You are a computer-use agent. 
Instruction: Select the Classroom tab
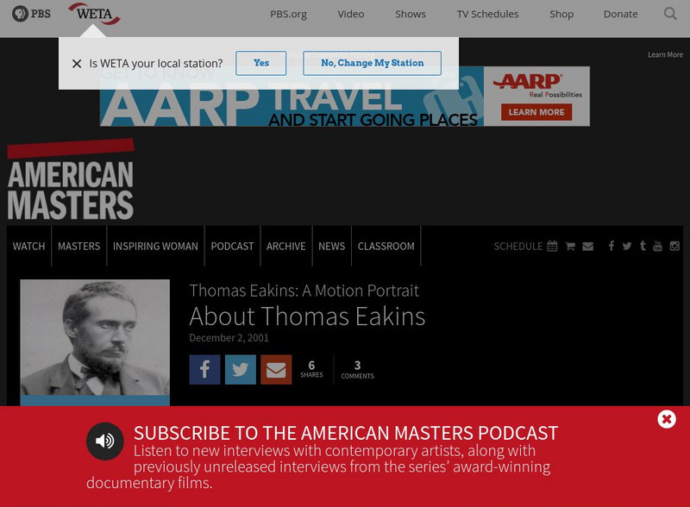pyautogui.click(x=386, y=246)
